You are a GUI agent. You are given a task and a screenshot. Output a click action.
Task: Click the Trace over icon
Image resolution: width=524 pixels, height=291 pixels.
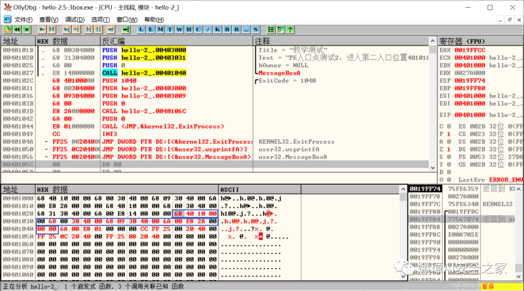pyautogui.click(x=98, y=30)
